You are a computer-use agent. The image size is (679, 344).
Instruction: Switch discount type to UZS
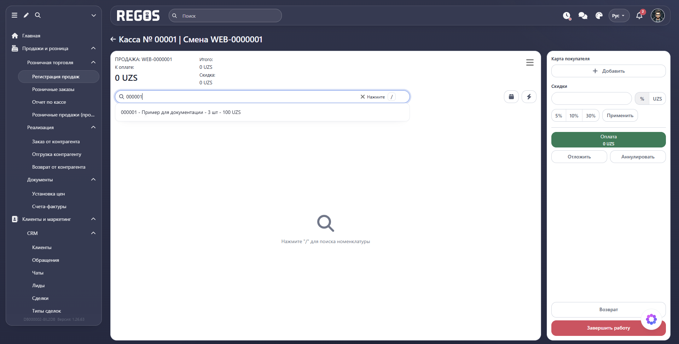pyautogui.click(x=657, y=99)
